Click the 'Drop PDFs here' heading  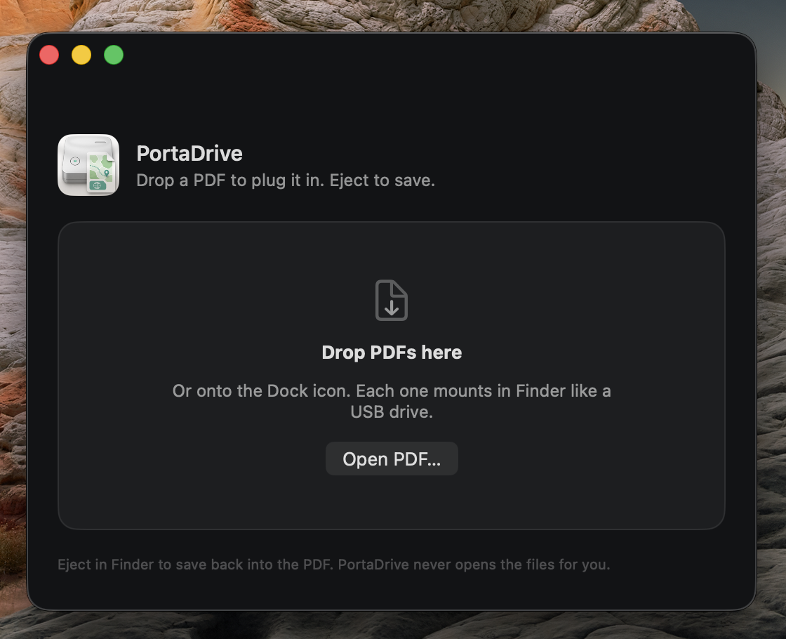[x=392, y=352]
